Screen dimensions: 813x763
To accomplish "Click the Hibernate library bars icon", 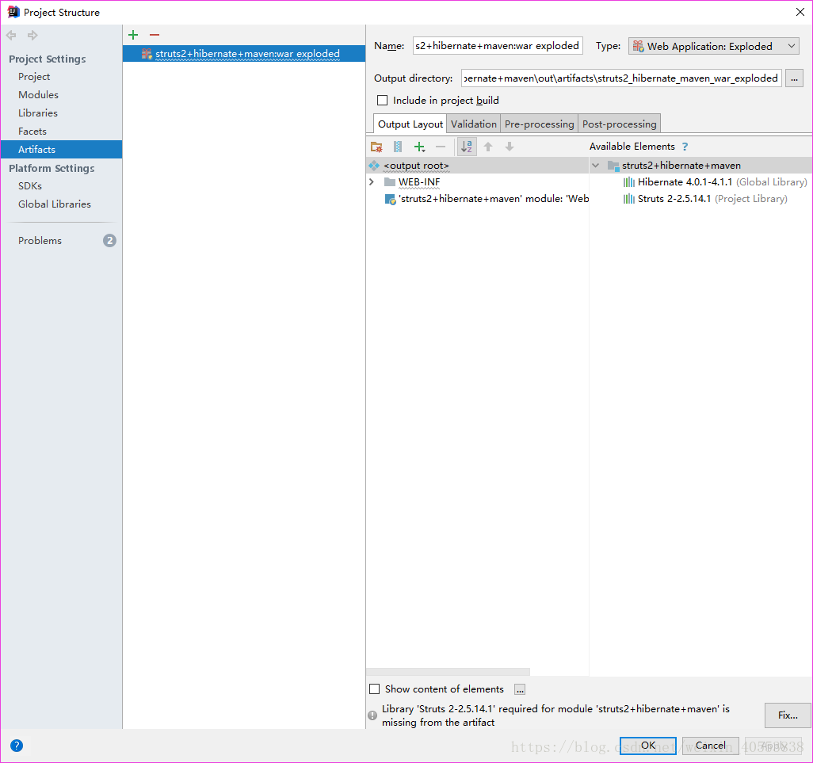I will 629,182.
